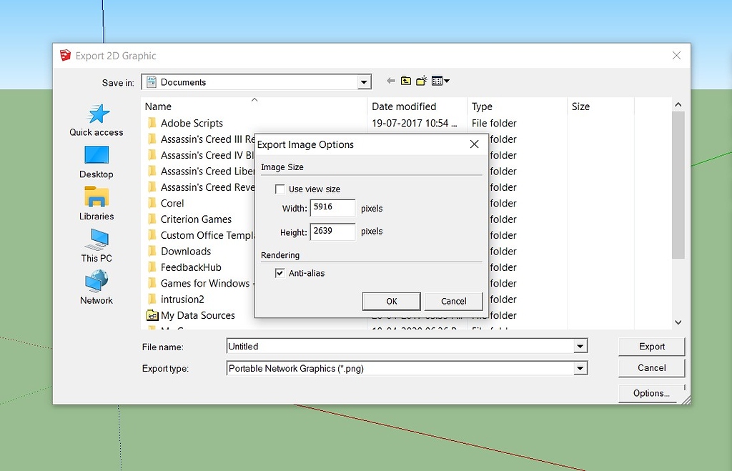Click the Width pixels input field

tap(332, 207)
